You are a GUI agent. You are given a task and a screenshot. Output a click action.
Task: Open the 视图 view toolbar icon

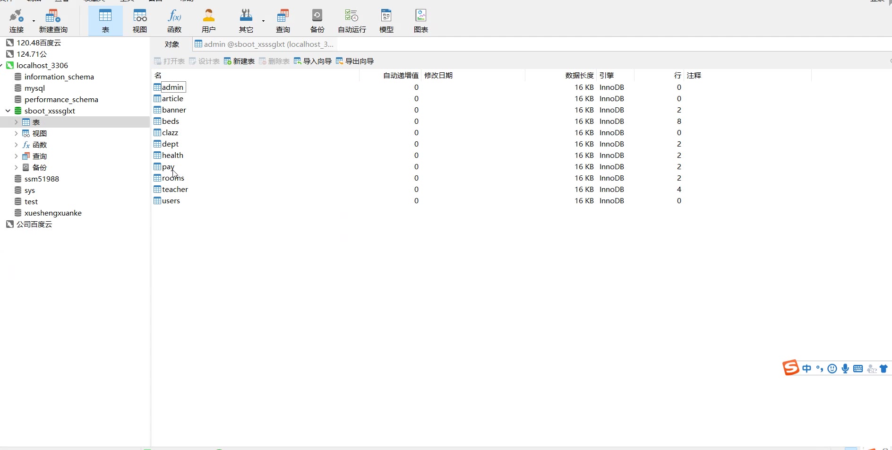pyautogui.click(x=140, y=21)
